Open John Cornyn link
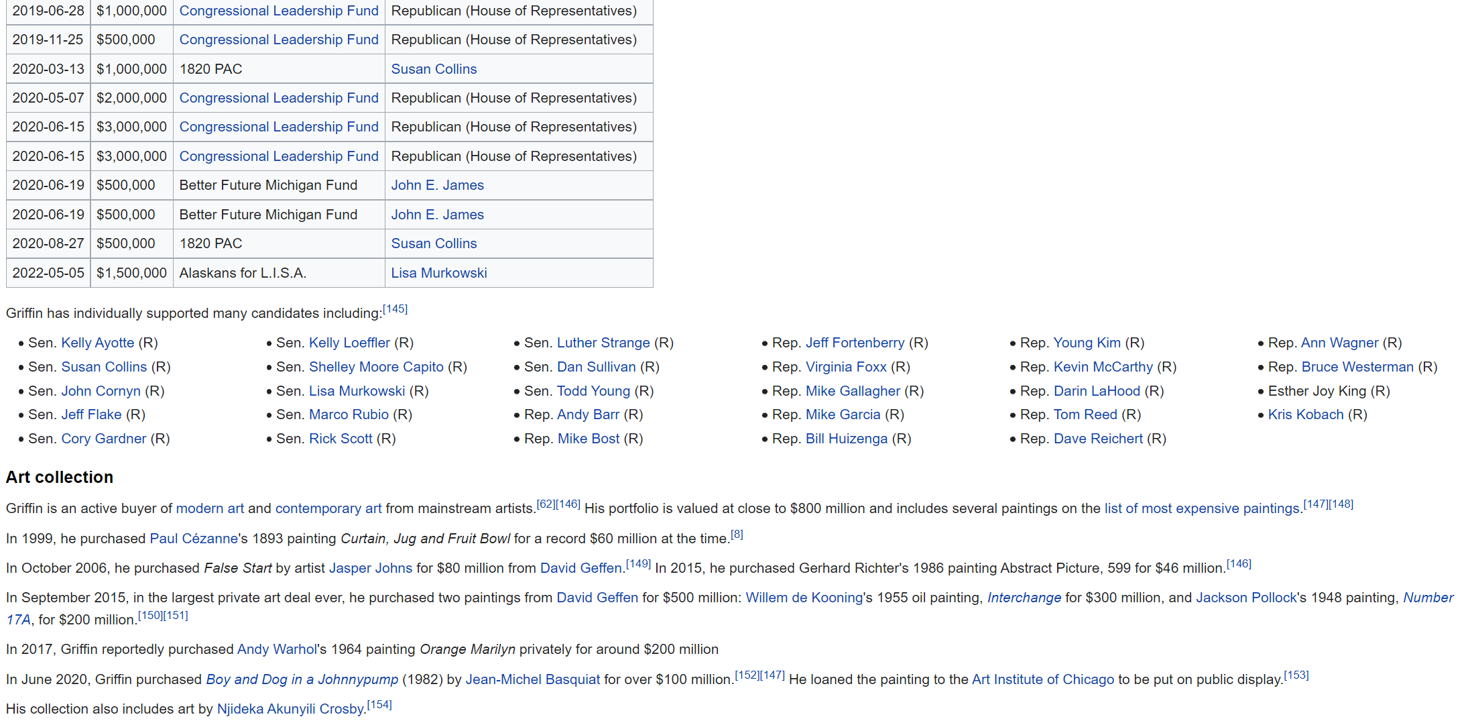 tap(101, 391)
